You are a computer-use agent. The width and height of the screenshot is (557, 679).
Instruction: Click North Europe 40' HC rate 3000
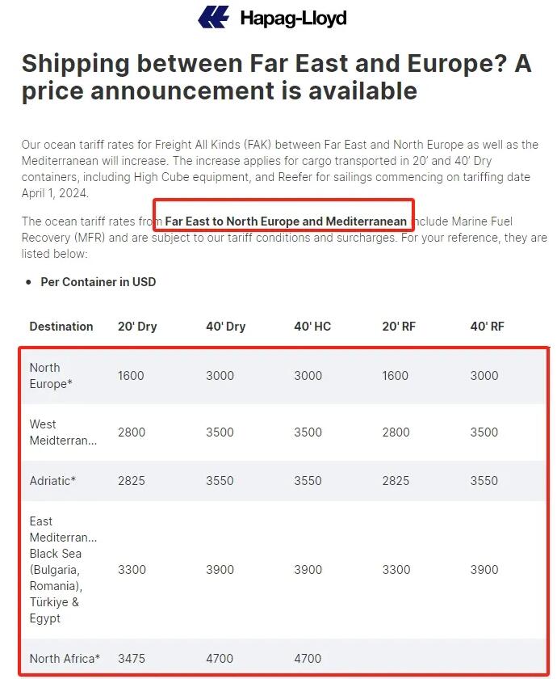pyautogui.click(x=308, y=376)
